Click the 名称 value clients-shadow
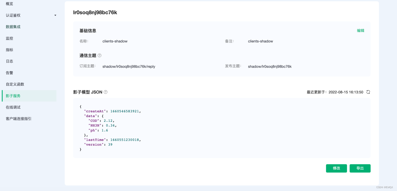 coord(115,41)
